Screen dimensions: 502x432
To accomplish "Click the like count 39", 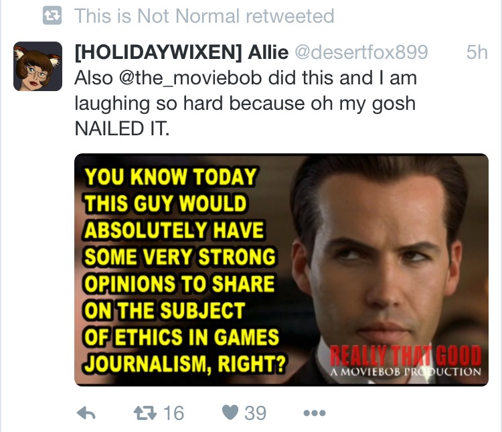I will tap(256, 413).
